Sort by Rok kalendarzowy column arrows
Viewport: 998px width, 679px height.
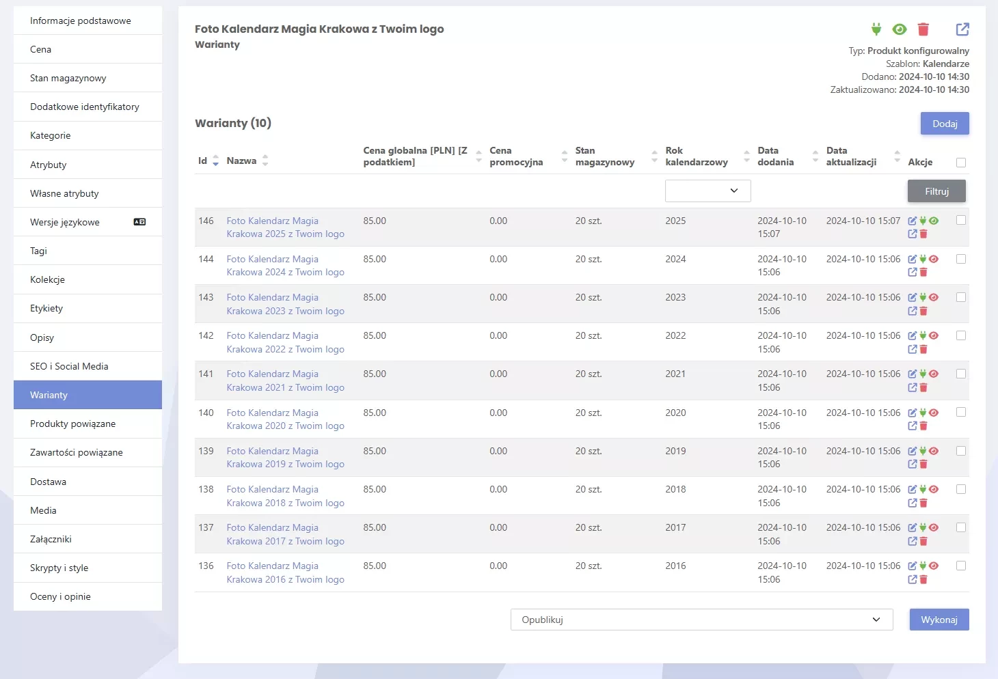[746, 156]
